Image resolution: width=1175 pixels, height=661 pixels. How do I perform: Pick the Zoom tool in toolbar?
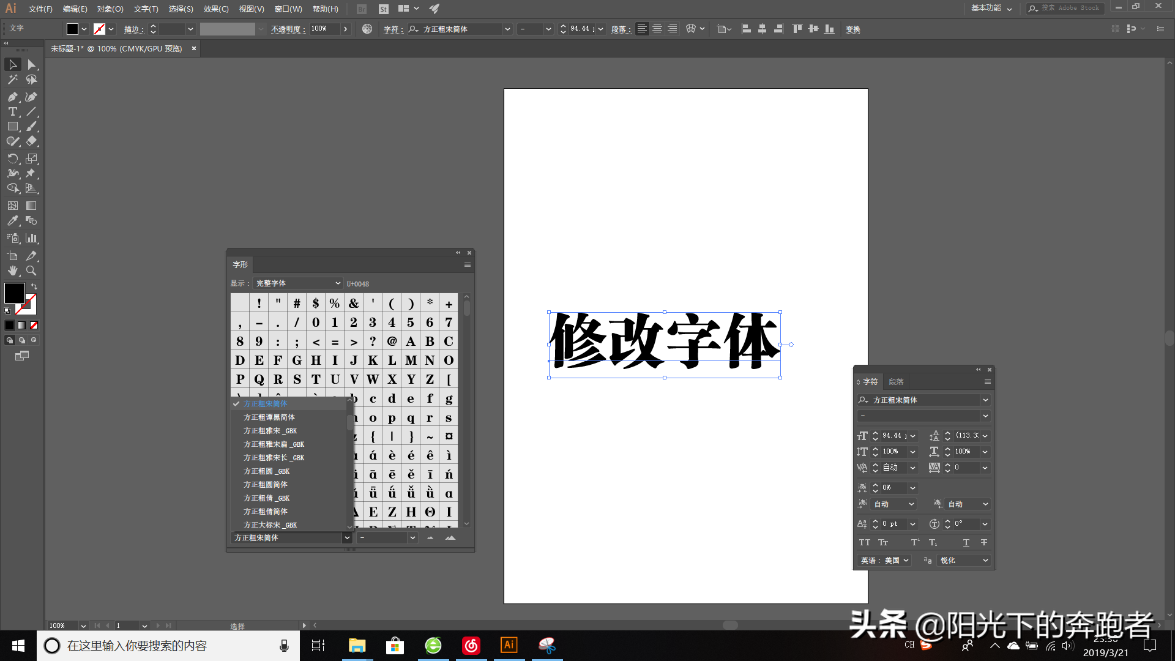click(x=31, y=271)
